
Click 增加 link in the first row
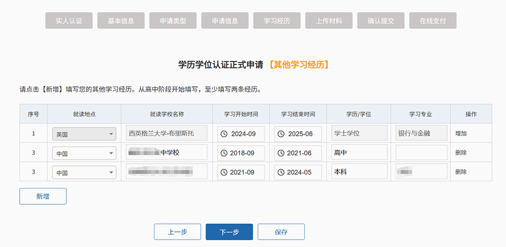[x=461, y=134]
